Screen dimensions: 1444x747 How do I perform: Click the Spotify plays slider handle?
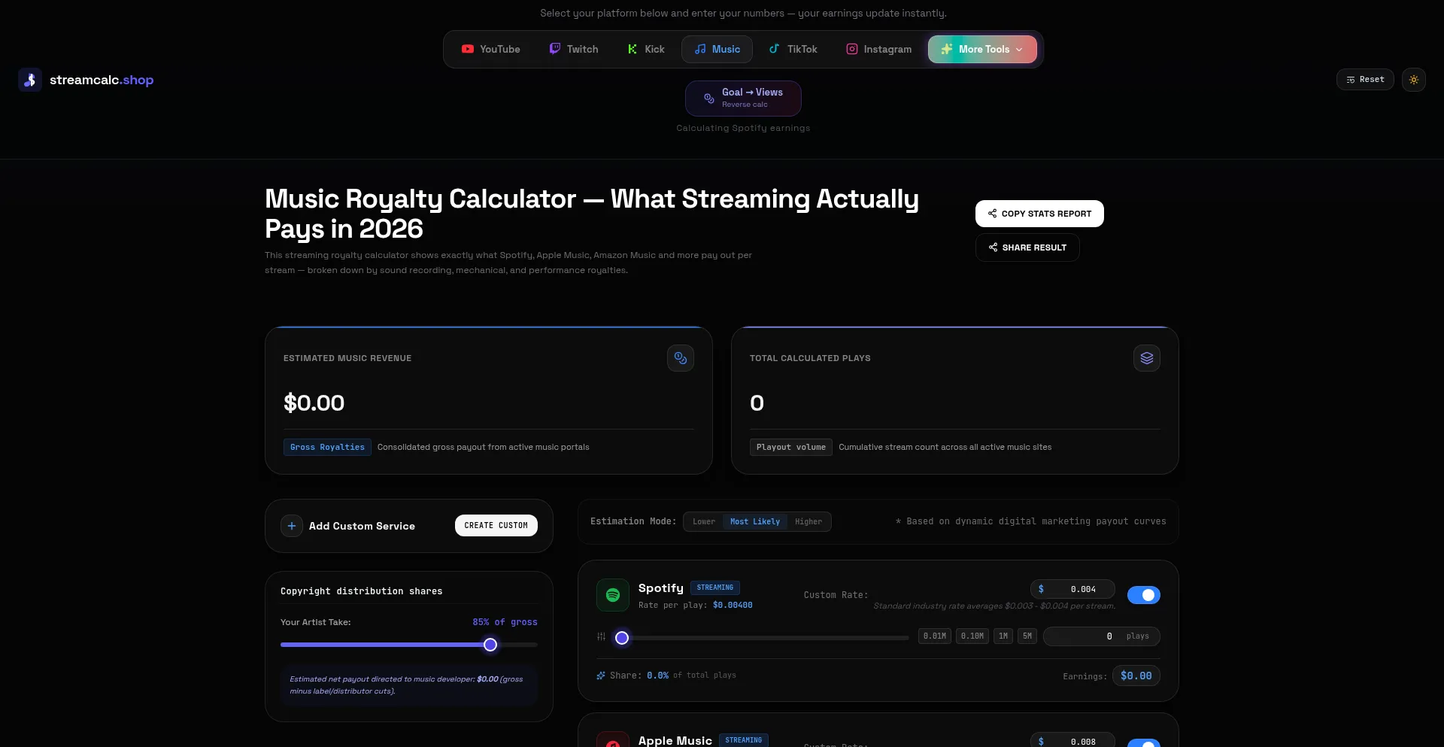point(622,638)
